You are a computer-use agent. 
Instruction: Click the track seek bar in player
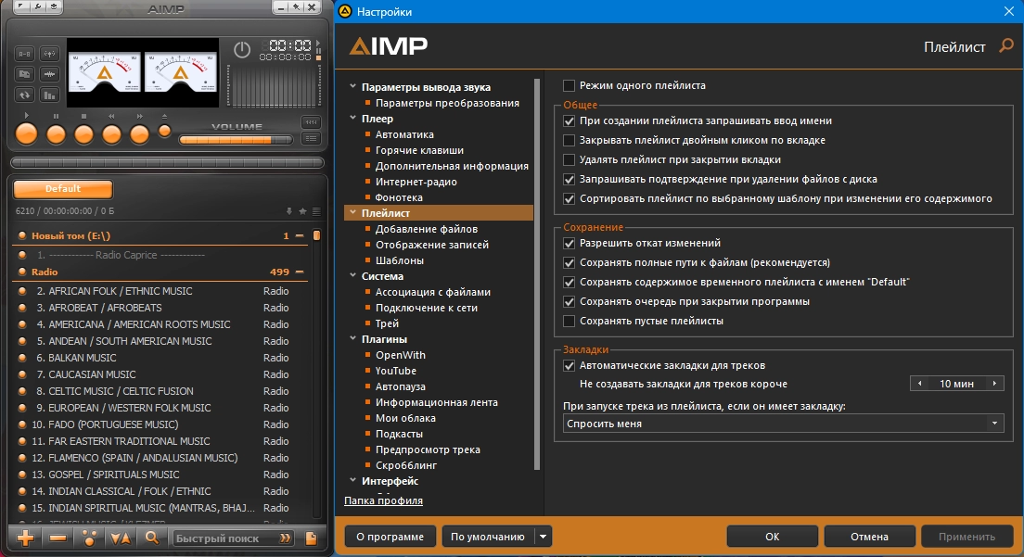point(167,162)
